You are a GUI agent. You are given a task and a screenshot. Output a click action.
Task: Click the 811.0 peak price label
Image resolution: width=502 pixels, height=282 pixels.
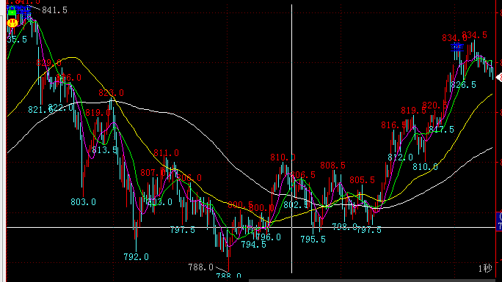point(166,153)
